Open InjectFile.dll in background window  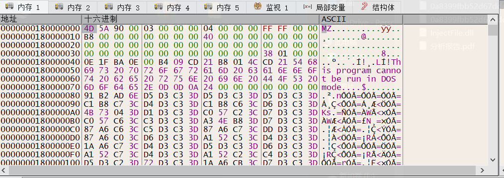point(447,33)
